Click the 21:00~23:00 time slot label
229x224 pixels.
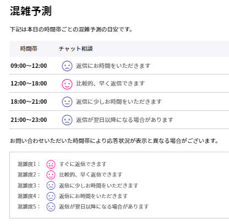(x=29, y=120)
